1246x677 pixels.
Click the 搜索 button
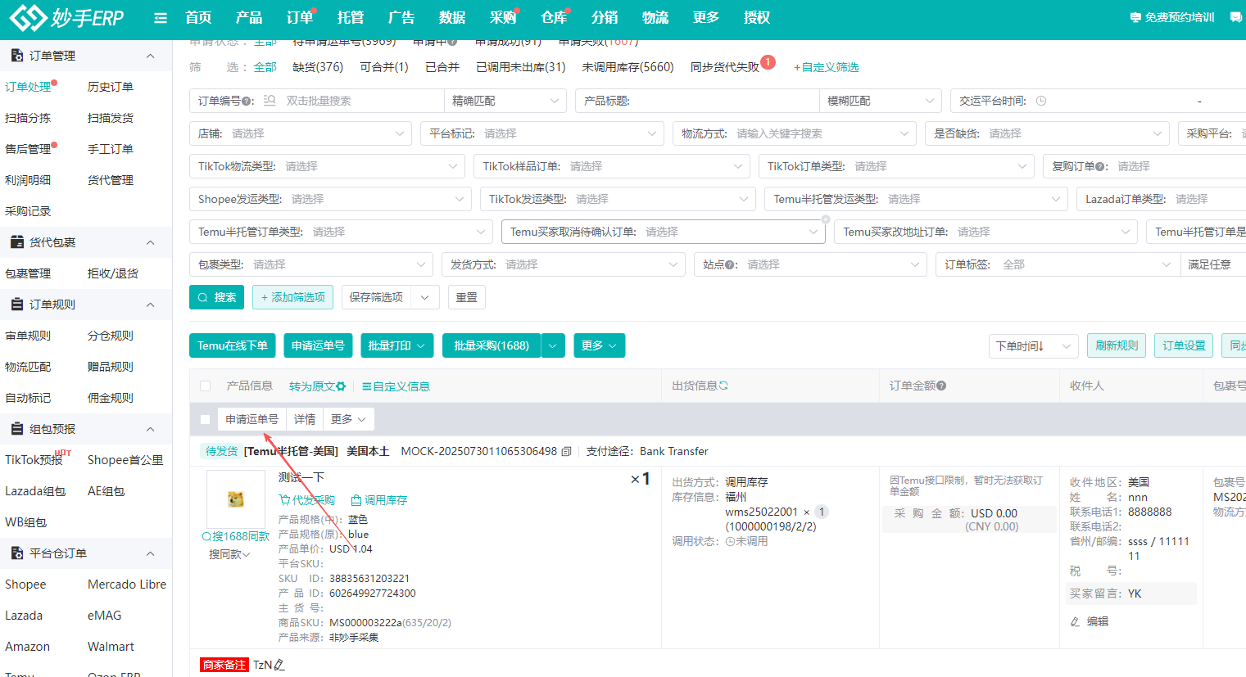click(217, 297)
